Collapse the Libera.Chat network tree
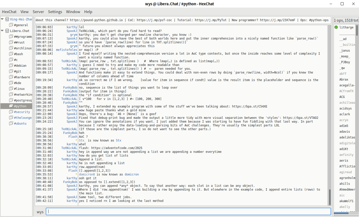This screenshot has height=217, width=359. coord(2,31)
